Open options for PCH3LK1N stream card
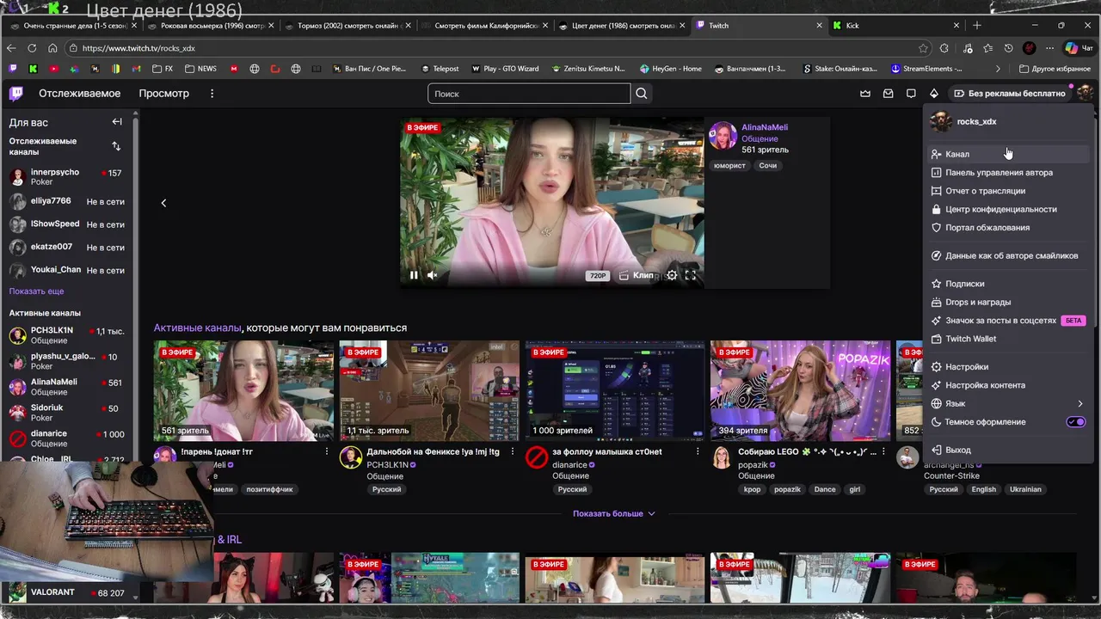This screenshot has width=1101, height=619. 513,451
